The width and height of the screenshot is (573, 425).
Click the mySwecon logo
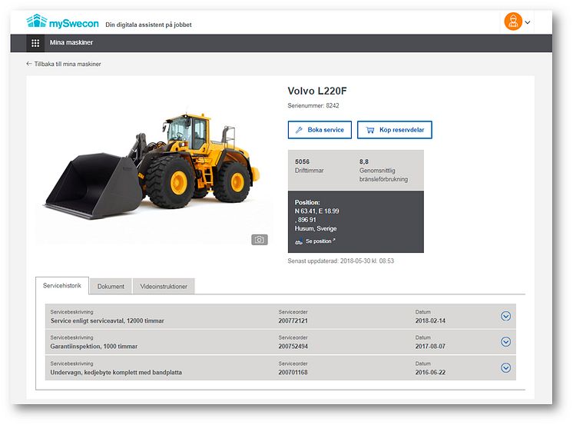(62, 22)
